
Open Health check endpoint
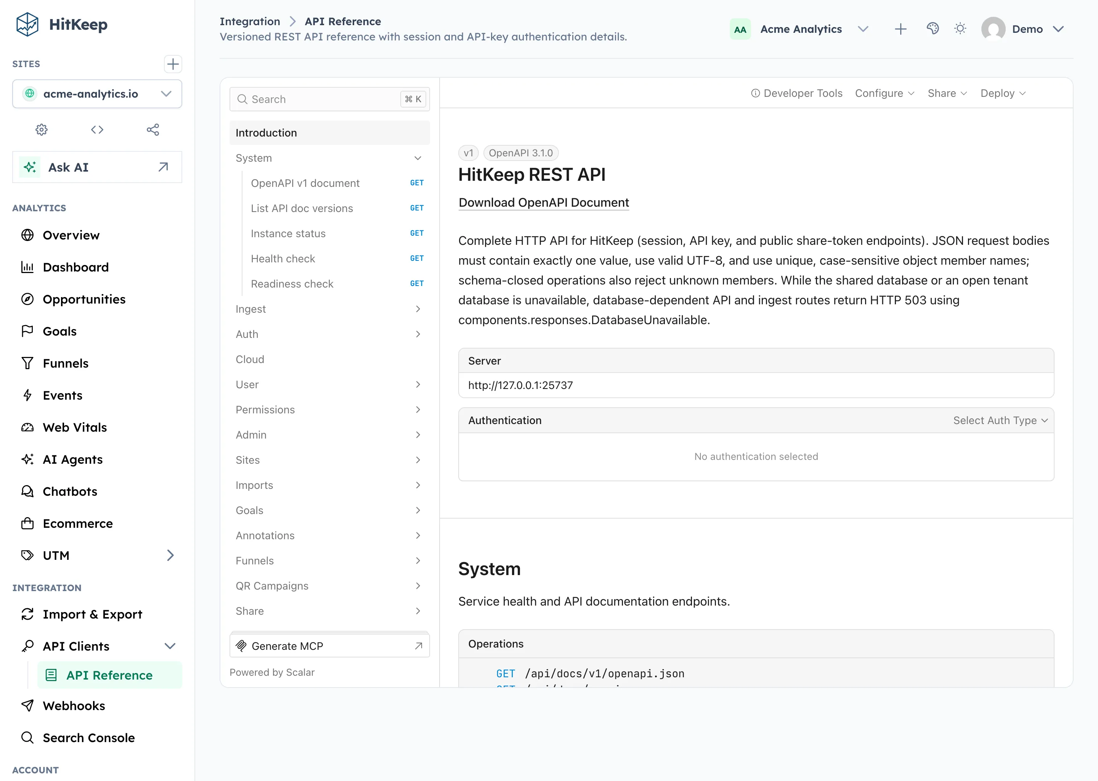[x=337, y=259]
